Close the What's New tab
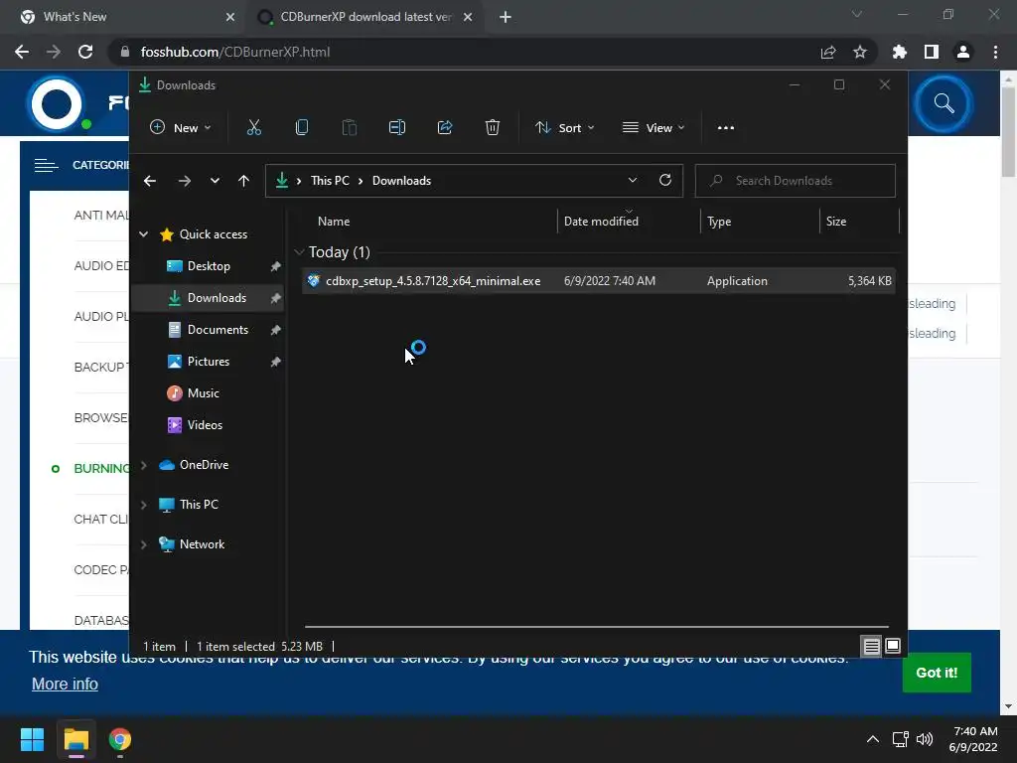1017x763 pixels. coord(229,17)
